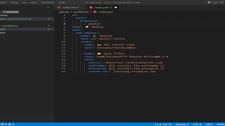Click 'skaserver.rackrockserver.com' server value
This screenshot has width=225, height=126.
point(134,63)
